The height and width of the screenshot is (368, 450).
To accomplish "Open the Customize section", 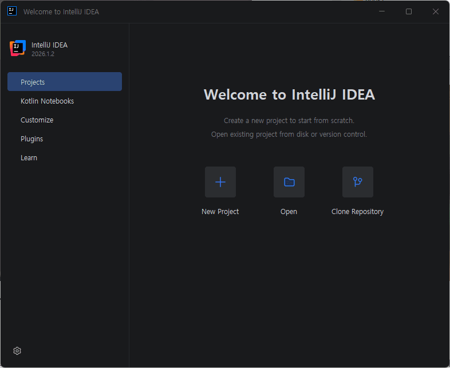I will (65, 120).
